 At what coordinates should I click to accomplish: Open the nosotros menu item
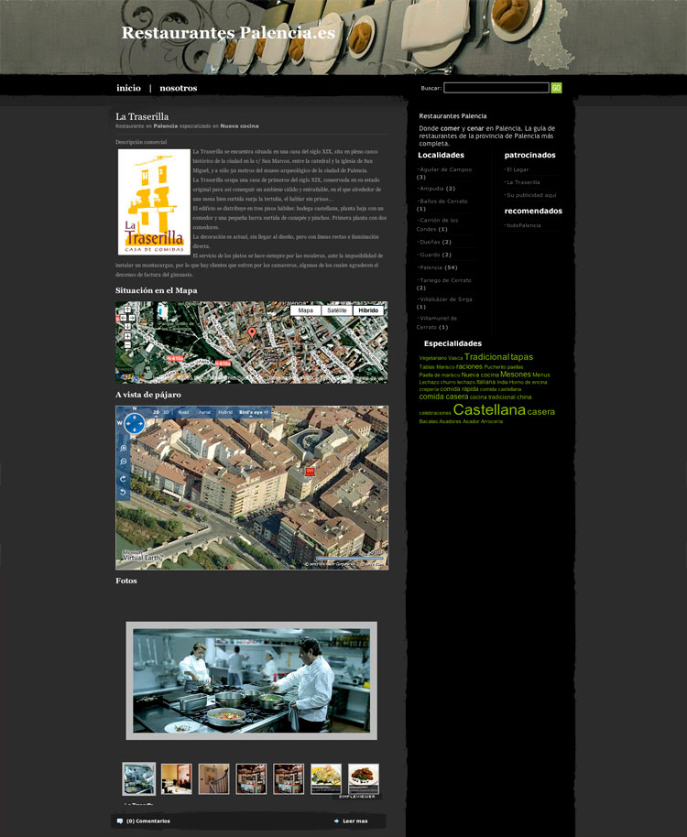pyautogui.click(x=179, y=88)
